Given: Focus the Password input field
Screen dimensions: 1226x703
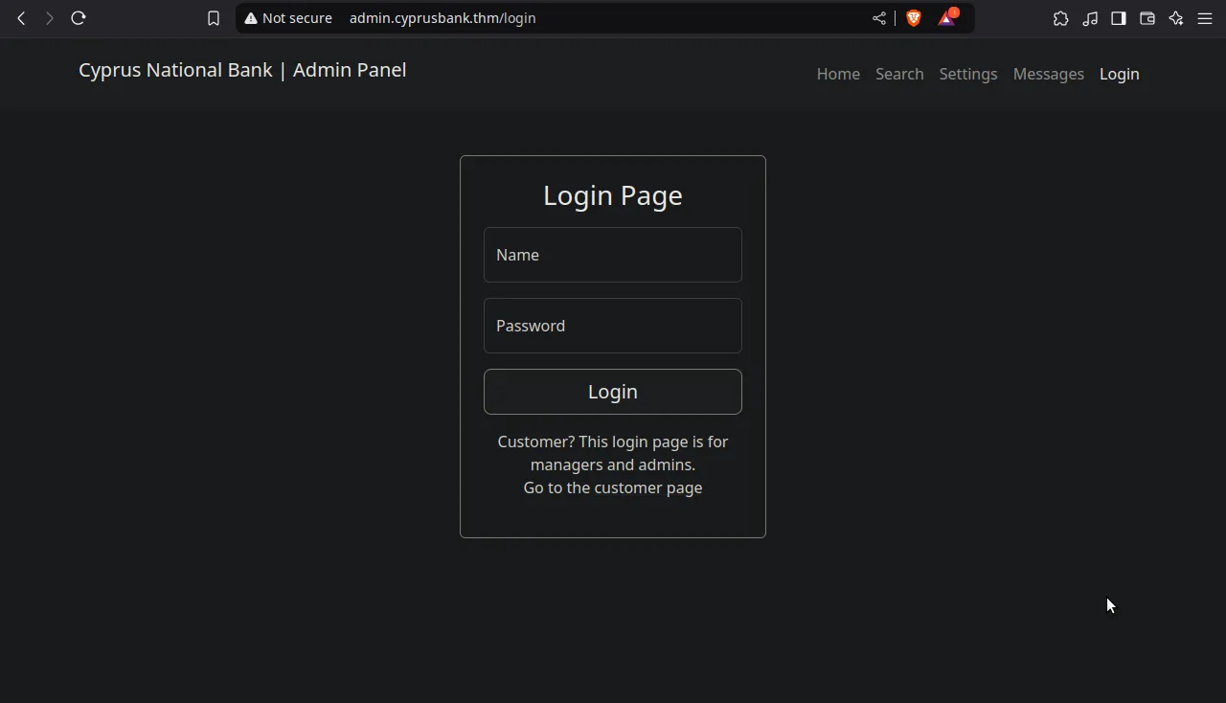Looking at the screenshot, I should pos(613,326).
